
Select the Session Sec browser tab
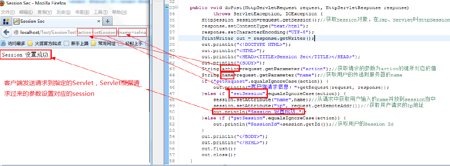point(57,21)
